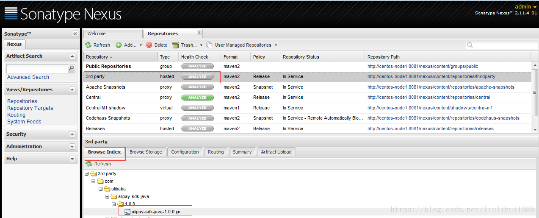The height and width of the screenshot is (218, 539).
Task: Click the magnifier icon in Artifact Search
Action: tap(72, 68)
